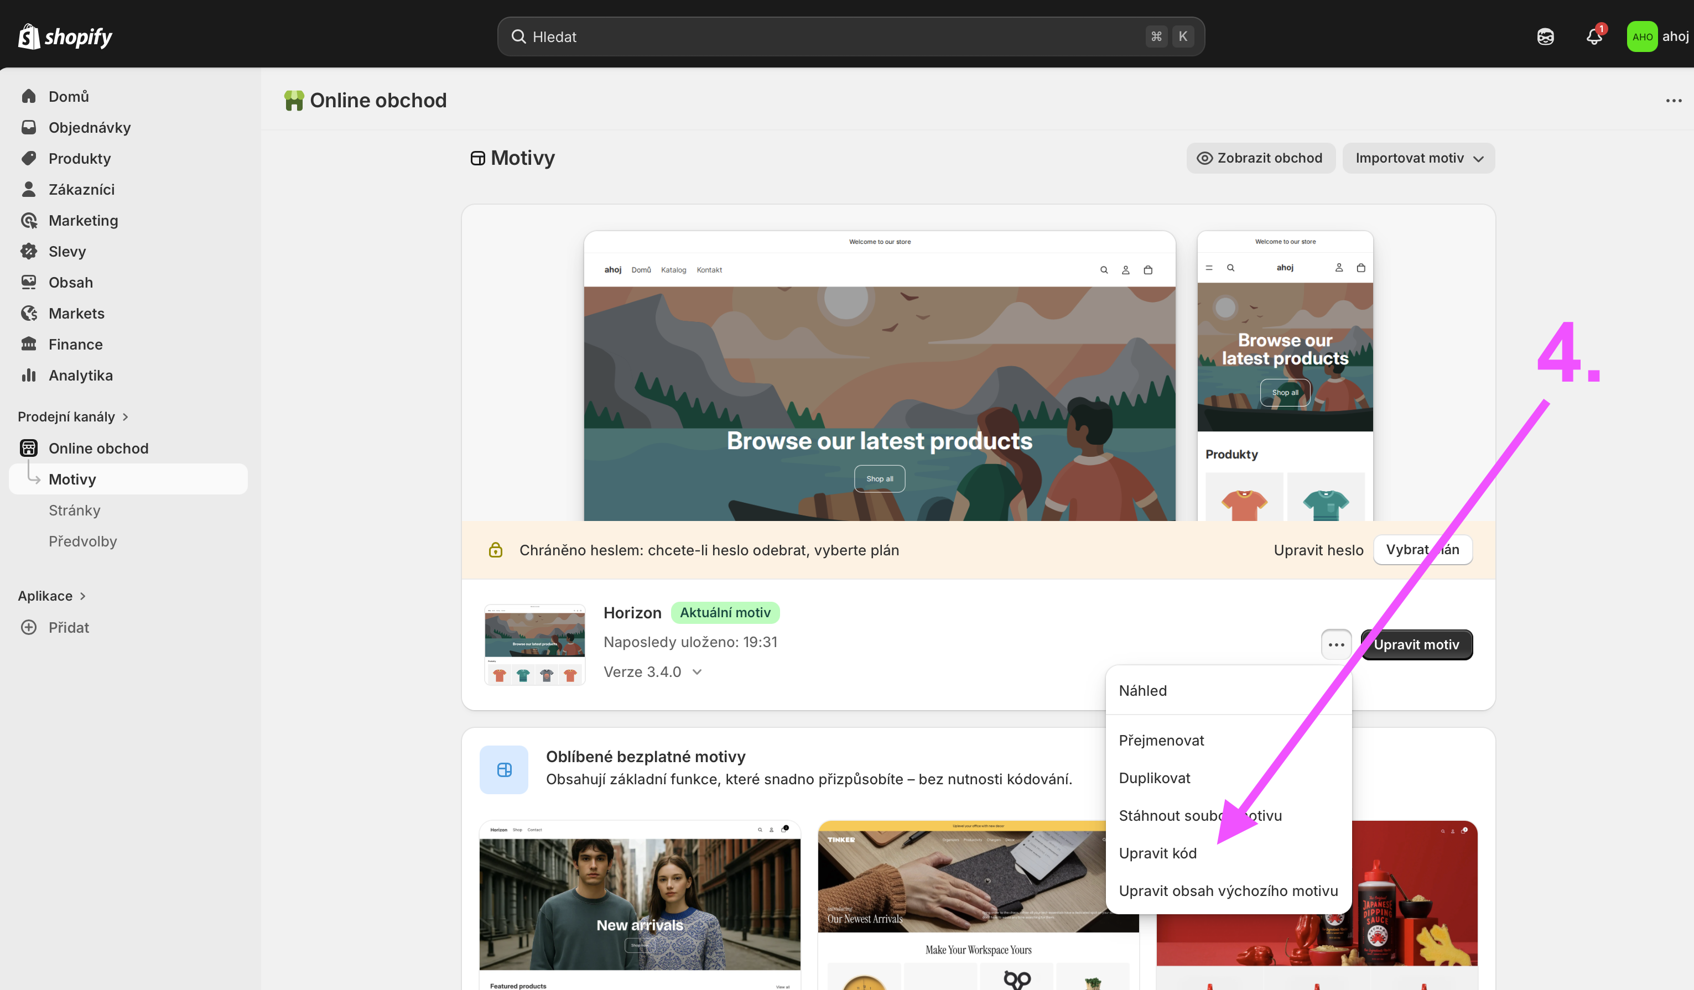
Task: Select Přejmenovat menu option
Action: 1161,740
